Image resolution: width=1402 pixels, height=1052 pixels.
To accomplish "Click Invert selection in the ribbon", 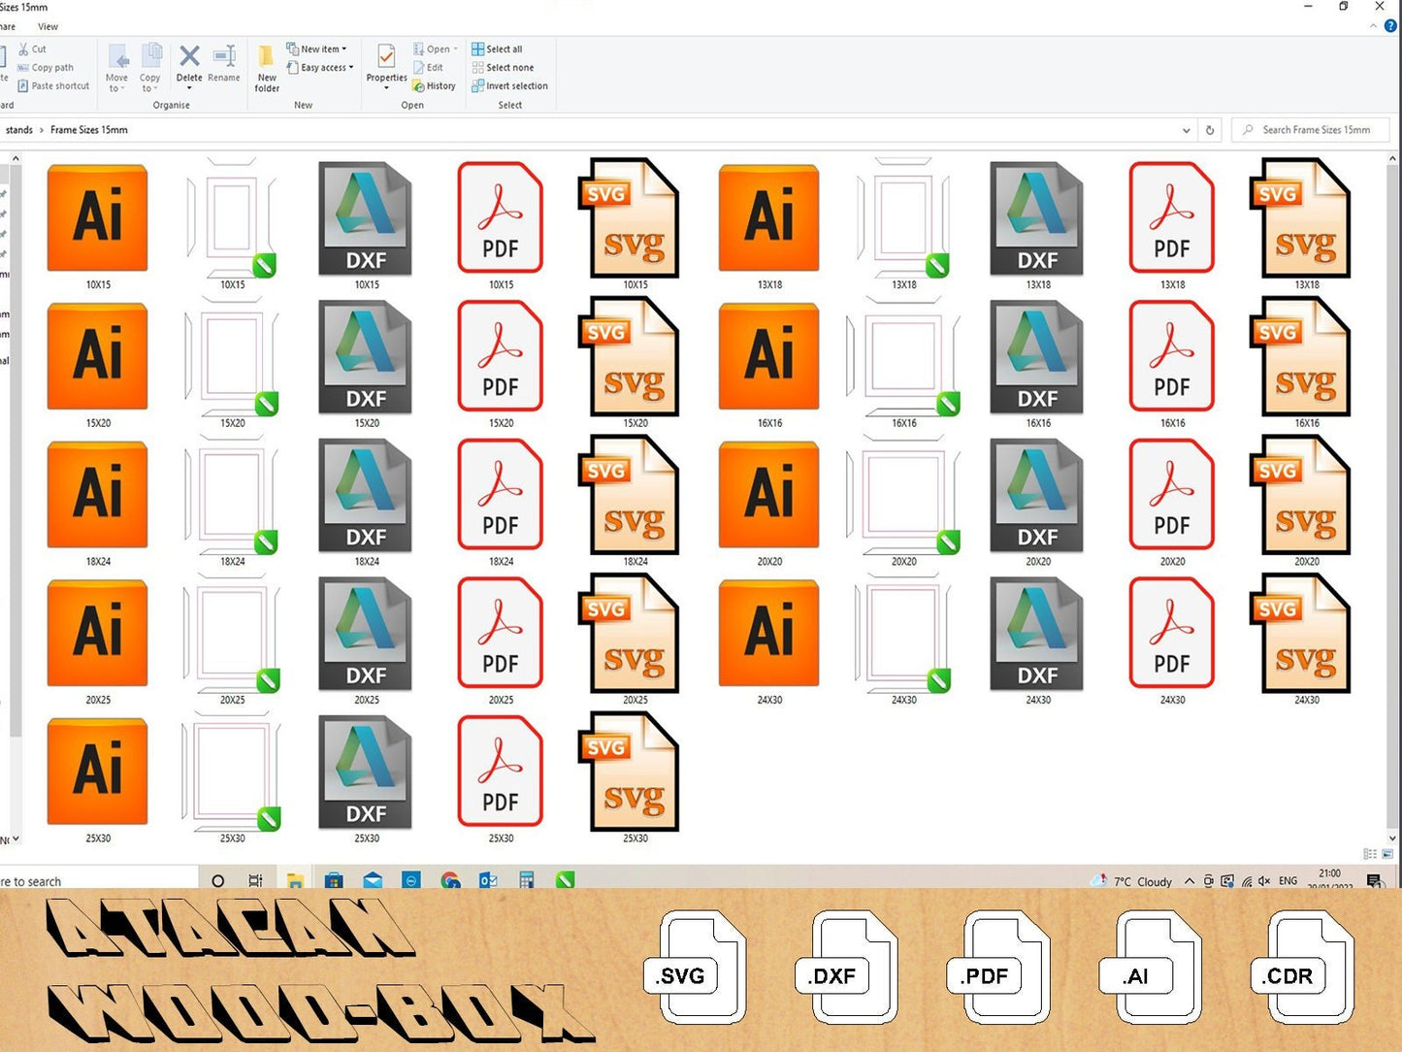I will pyautogui.click(x=509, y=86).
